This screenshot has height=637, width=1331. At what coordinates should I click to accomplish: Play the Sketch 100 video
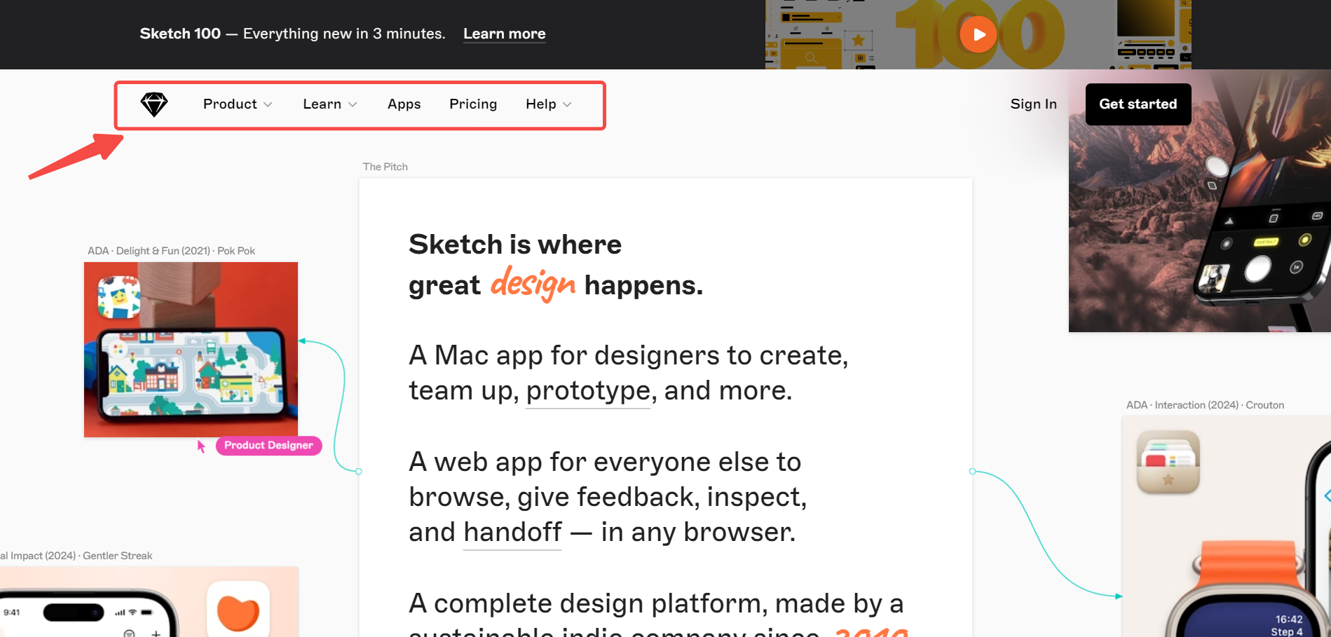click(978, 34)
